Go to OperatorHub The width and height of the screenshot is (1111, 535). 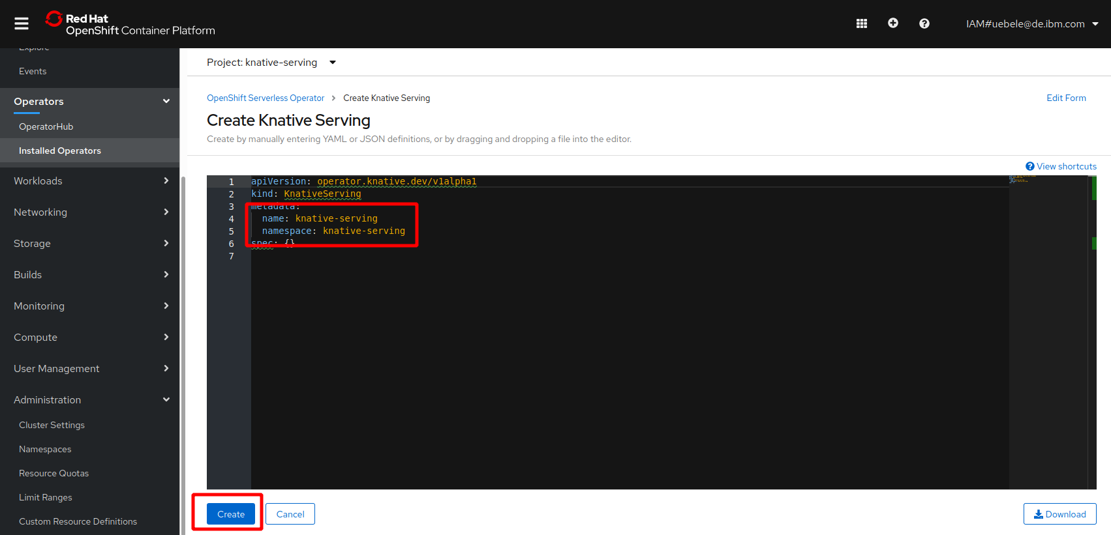[46, 127]
